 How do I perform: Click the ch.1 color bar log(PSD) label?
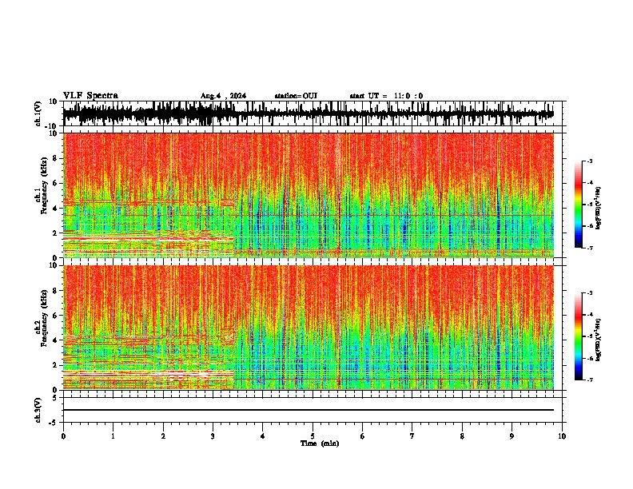598,208
